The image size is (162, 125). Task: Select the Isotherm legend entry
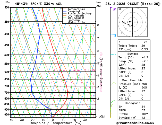tap(71, 20)
